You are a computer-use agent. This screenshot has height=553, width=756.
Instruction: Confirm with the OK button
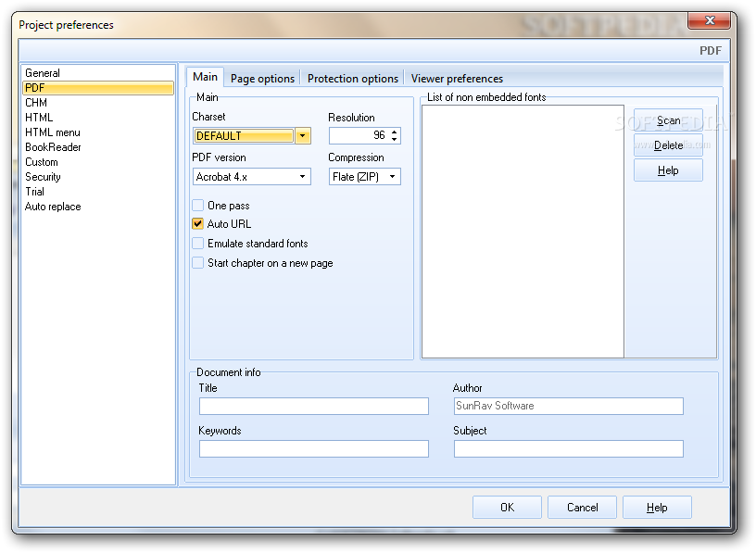pyautogui.click(x=507, y=508)
